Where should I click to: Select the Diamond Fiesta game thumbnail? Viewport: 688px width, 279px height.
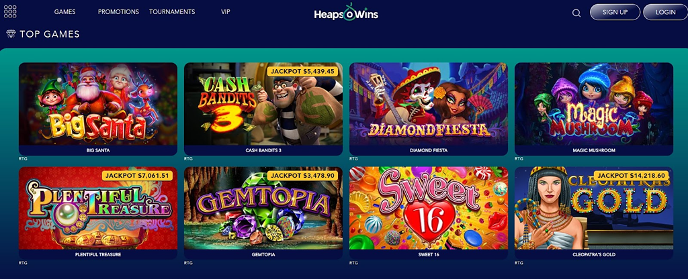pyautogui.click(x=428, y=104)
